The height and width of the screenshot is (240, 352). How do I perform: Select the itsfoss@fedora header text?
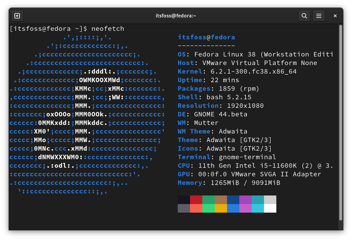click(206, 37)
